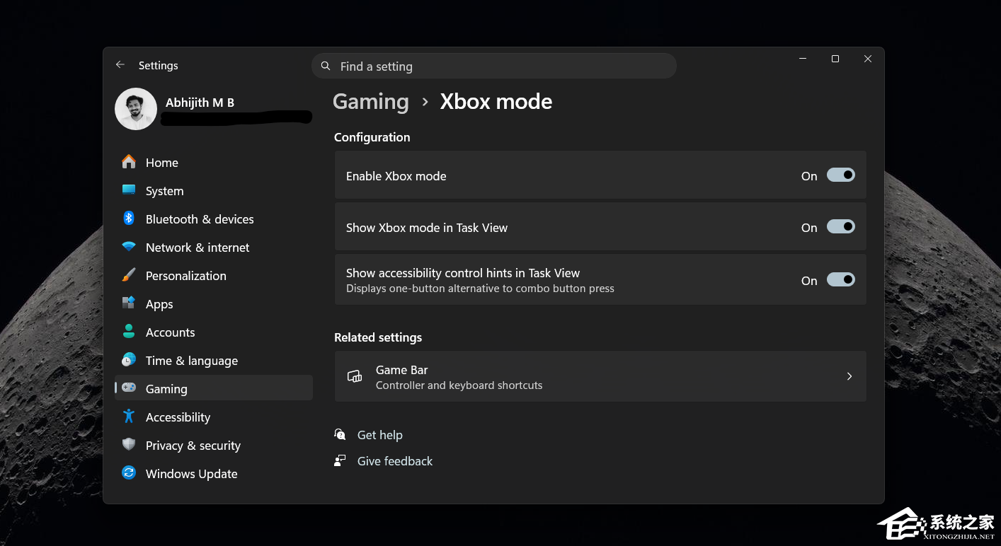
Task: Toggle Show Xbox mode in Task View
Action: click(x=841, y=227)
